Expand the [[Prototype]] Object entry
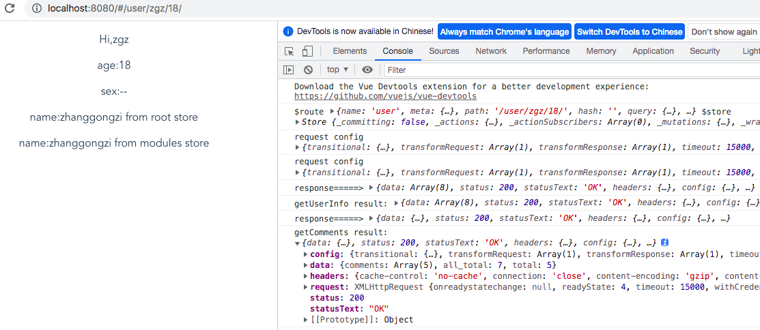 coord(305,320)
